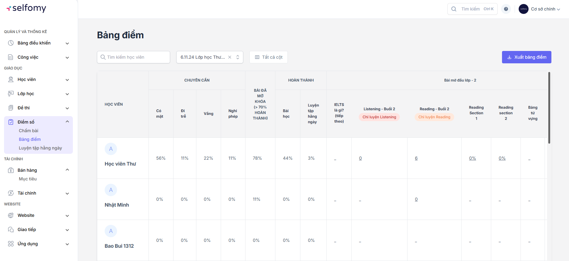Click the help question mark icon
The height and width of the screenshot is (261, 569).
pos(506,9)
